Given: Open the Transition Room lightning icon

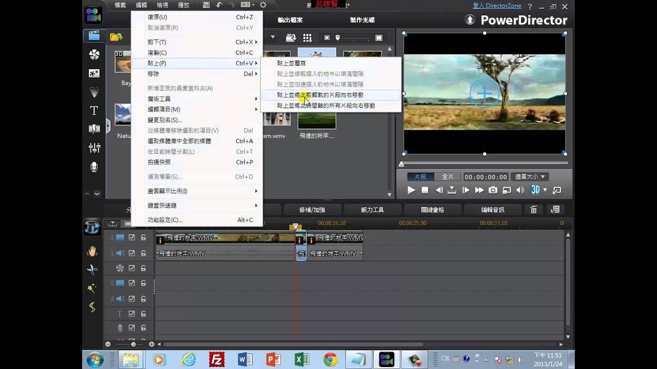Looking at the screenshot, I should pos(94,129).
